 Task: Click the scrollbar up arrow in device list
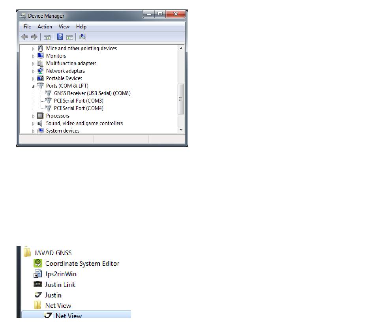click(x=181, y=48)
